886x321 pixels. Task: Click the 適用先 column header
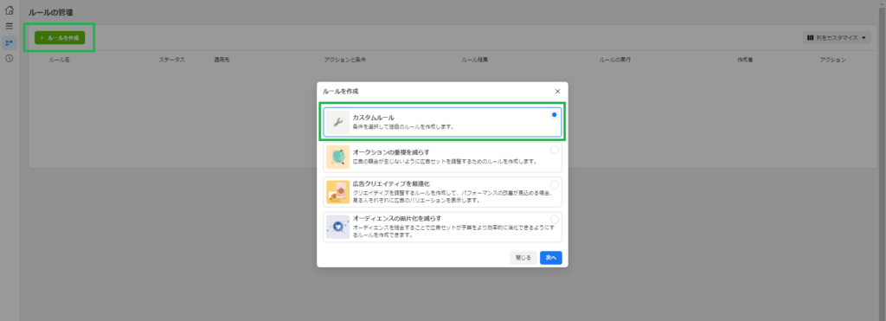[221, 60]
